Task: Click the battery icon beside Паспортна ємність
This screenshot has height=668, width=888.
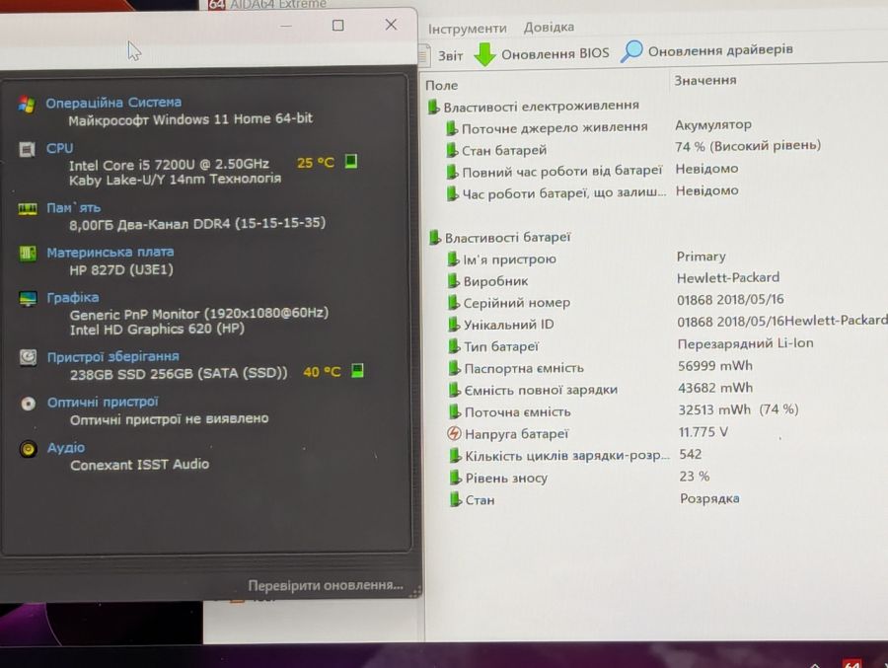Action: pyautogui.click(x=454, y=368)
